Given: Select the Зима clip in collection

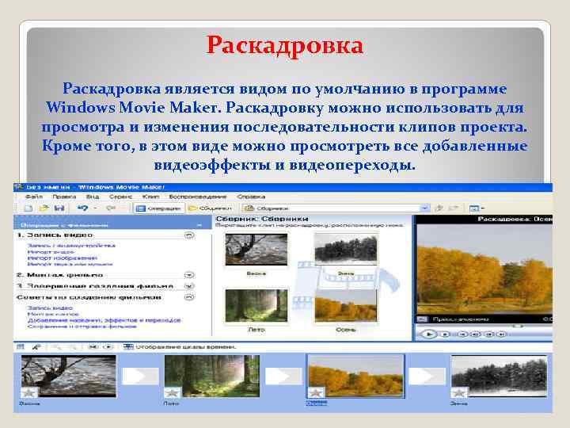Looking at the screenshot, I should click(x=346, y=249).
